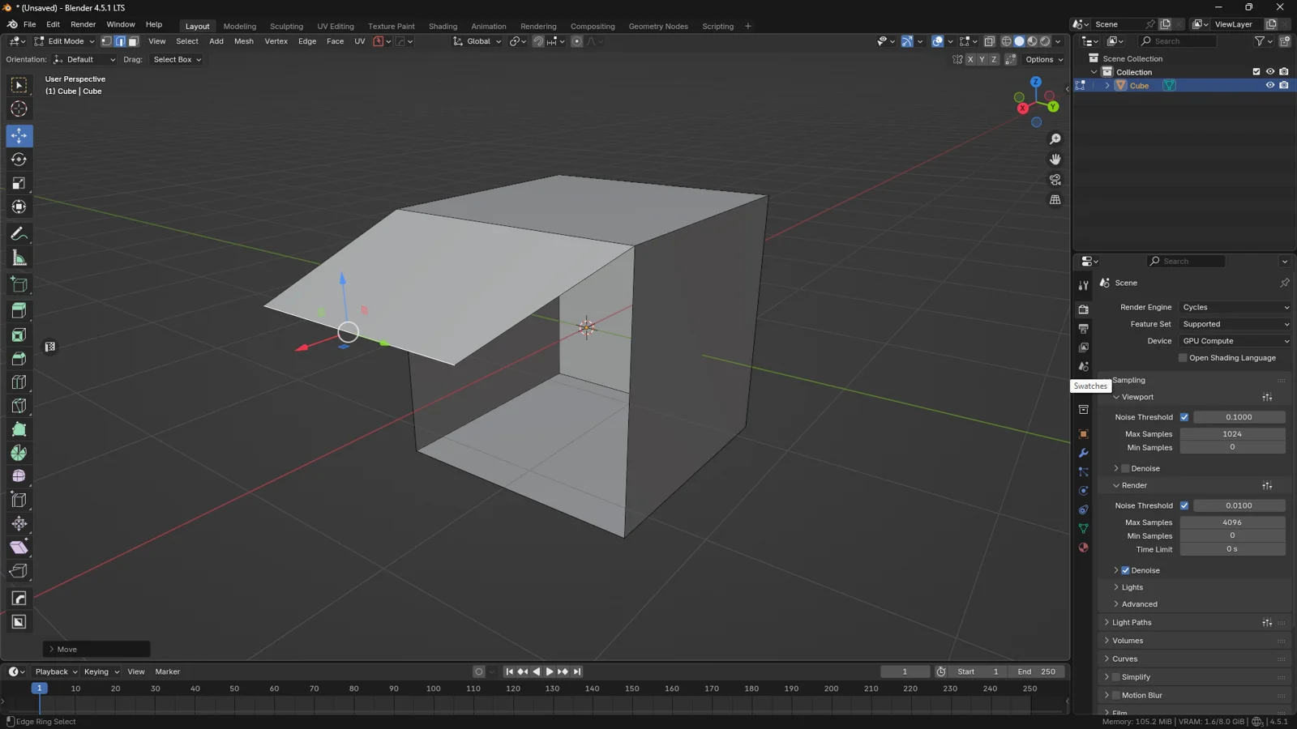Enable Open Shading Language

point(1183,358)
